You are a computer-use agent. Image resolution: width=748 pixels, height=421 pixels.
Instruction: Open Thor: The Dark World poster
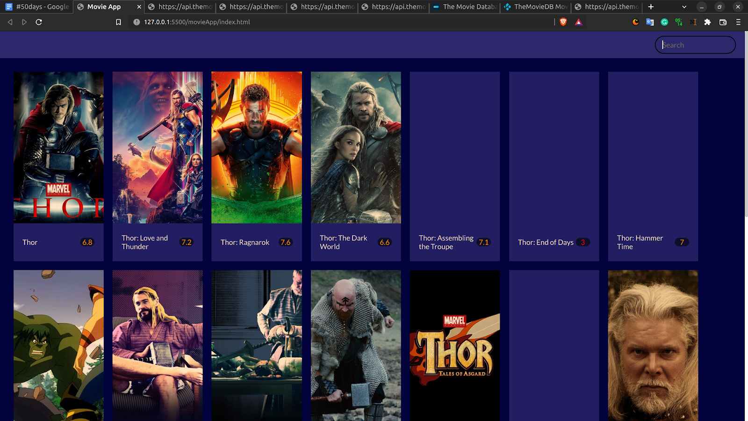[356, 147]
